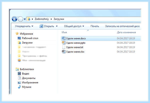Click the date of Удали меня.xlsx
This screenshot has width=150, height=103.
click(x=126, y=51)
